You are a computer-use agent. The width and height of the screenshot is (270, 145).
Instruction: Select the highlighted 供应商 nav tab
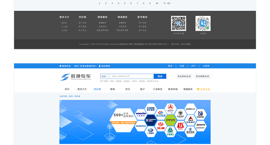(97, 89)
